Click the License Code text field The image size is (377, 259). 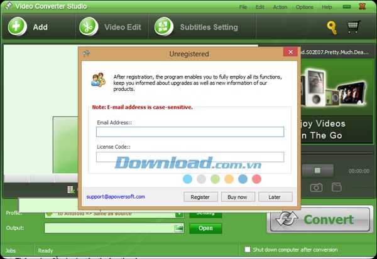pyautogui.click(x=190, y=157)
